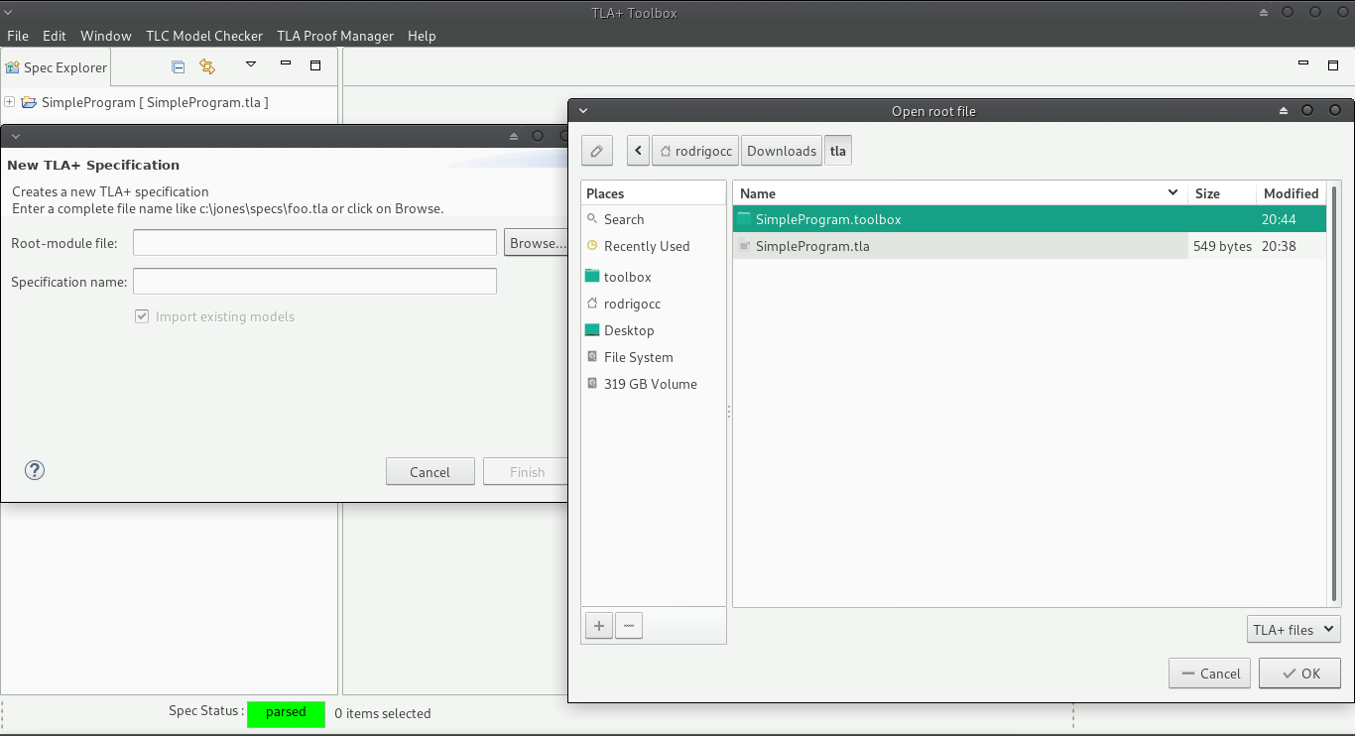Open the TLA Proof Manager menu
This screenshot has height=736, width=1355.
[x=334, y=36]
